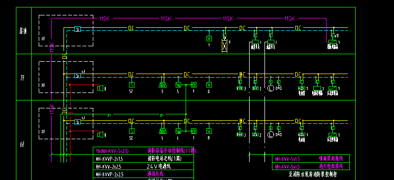The height and width of the screenshot is (180, 394).
Task: Select first DC bus label on 6F row
Action: tap(131, 121)
